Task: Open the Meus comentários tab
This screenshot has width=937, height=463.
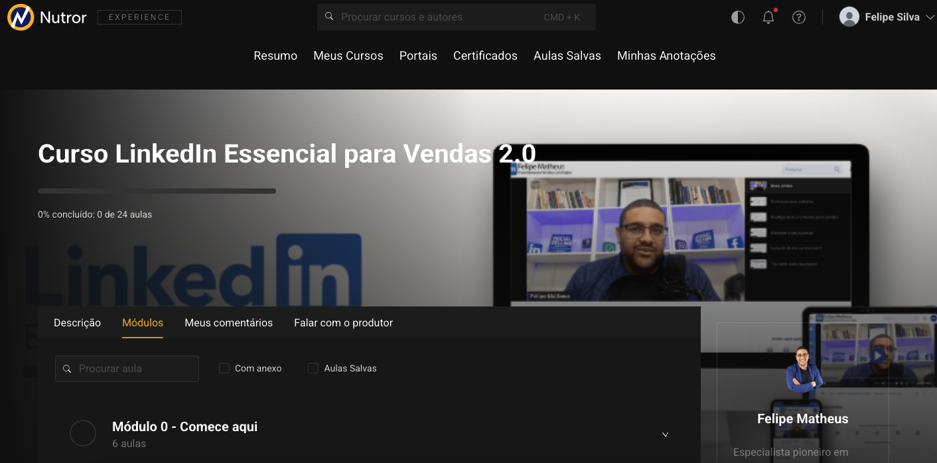Action: click(x=228, y=323)
